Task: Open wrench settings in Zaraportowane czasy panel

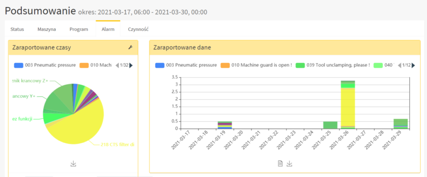Action: click(x=130, y=47)
